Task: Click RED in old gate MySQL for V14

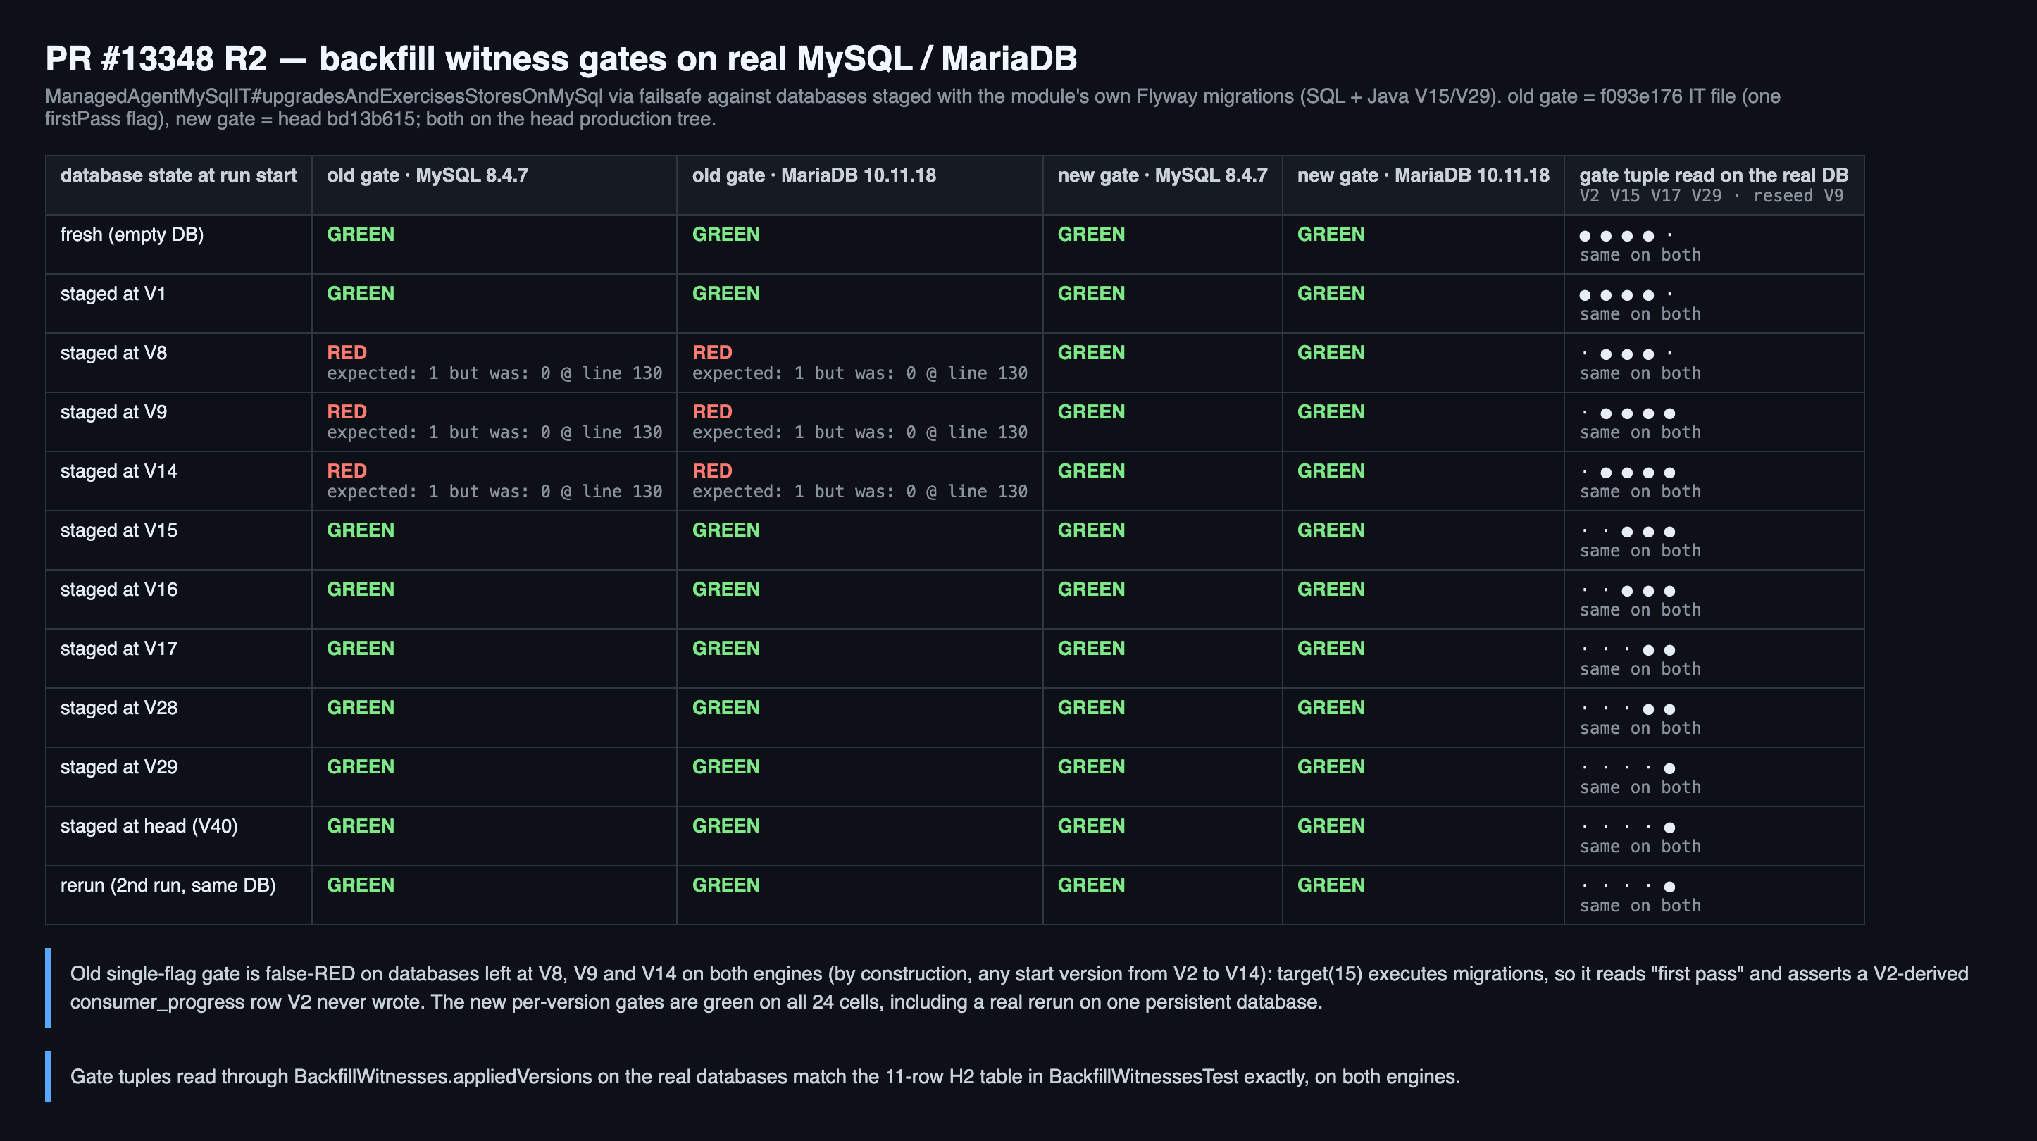Action: tap(347, 471)
